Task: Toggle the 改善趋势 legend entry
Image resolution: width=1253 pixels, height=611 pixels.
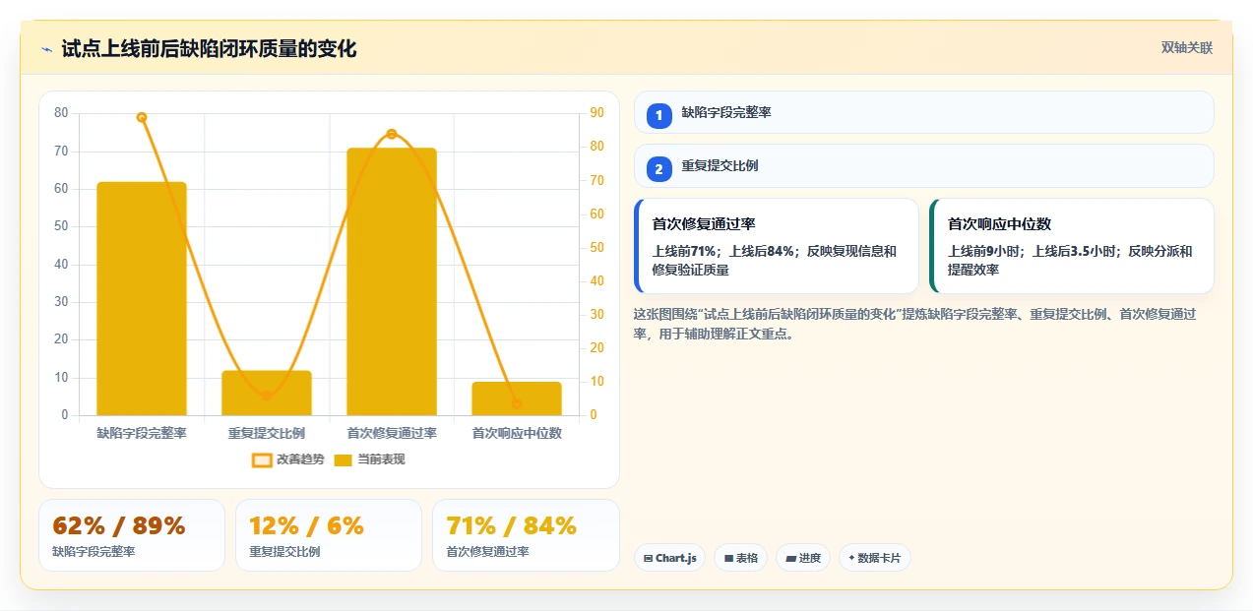Action: [x=287, y=459]
